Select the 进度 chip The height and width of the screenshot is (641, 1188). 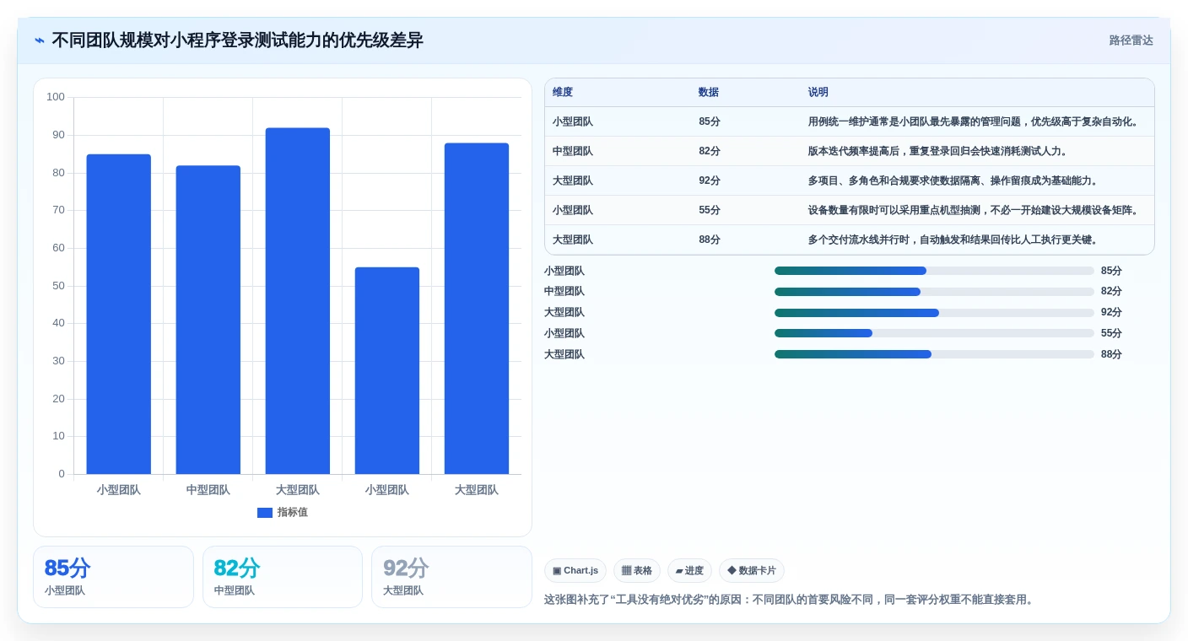[x=689, y=571]
